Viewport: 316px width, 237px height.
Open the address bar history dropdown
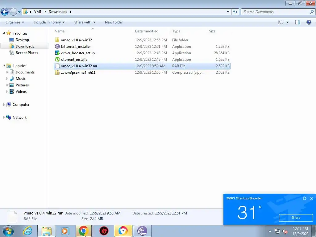[x=228, y=12]
